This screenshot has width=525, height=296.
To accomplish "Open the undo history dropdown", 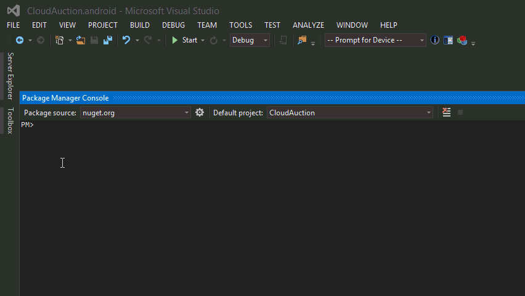I will pyautogui.click(x=137, y=40).
